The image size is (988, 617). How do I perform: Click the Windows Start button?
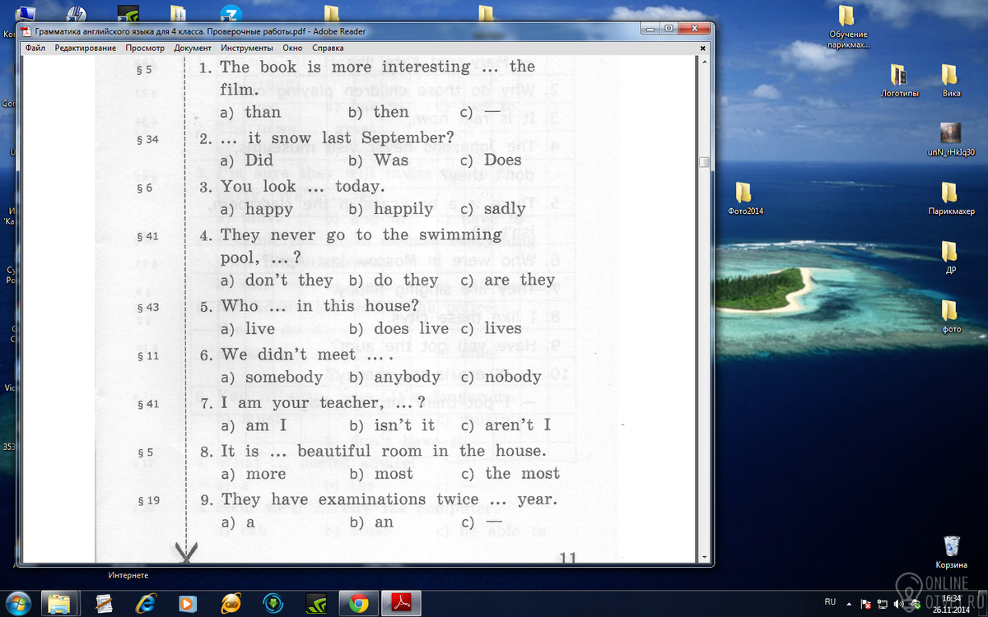tap(16, 602)
